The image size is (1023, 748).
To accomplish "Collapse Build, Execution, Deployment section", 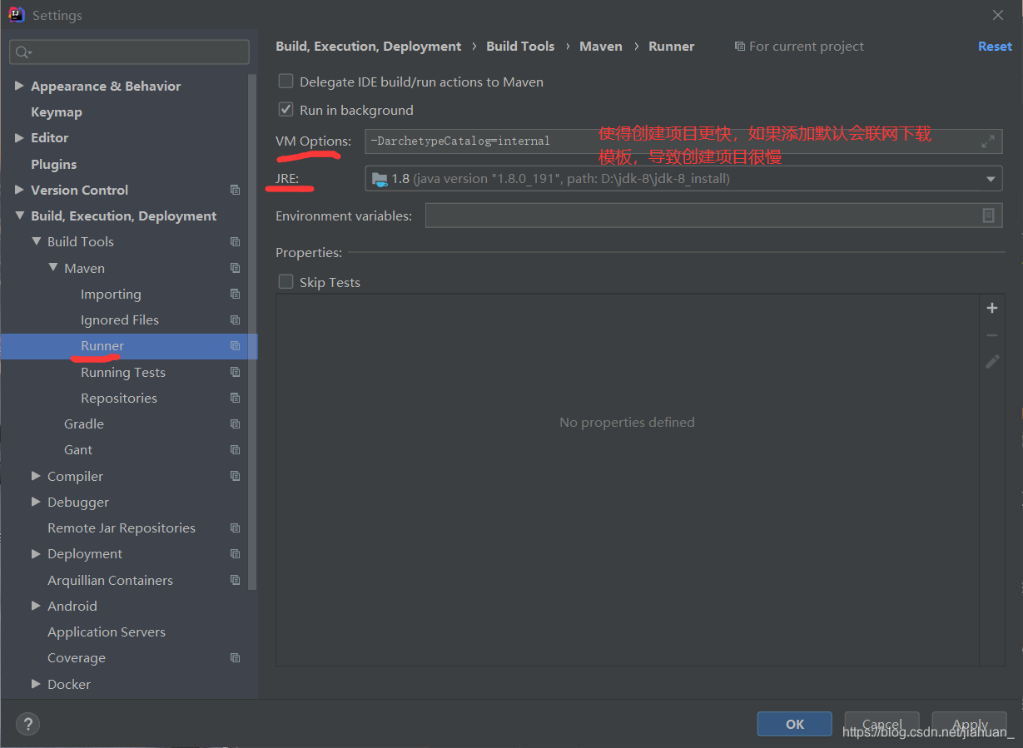I will coord(19,215).
